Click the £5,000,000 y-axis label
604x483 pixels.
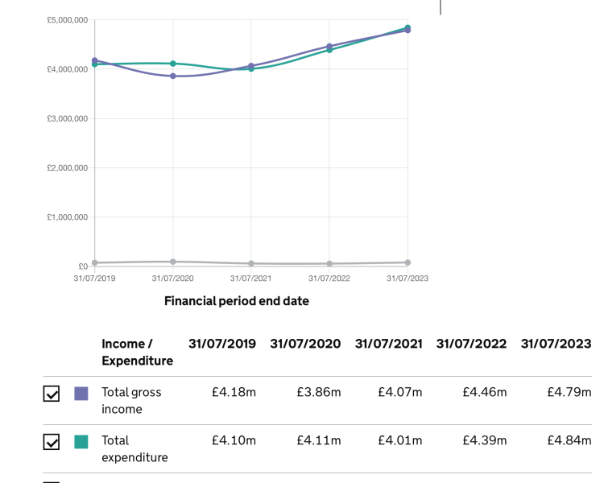pyautogui.click(x=68, y=20)
